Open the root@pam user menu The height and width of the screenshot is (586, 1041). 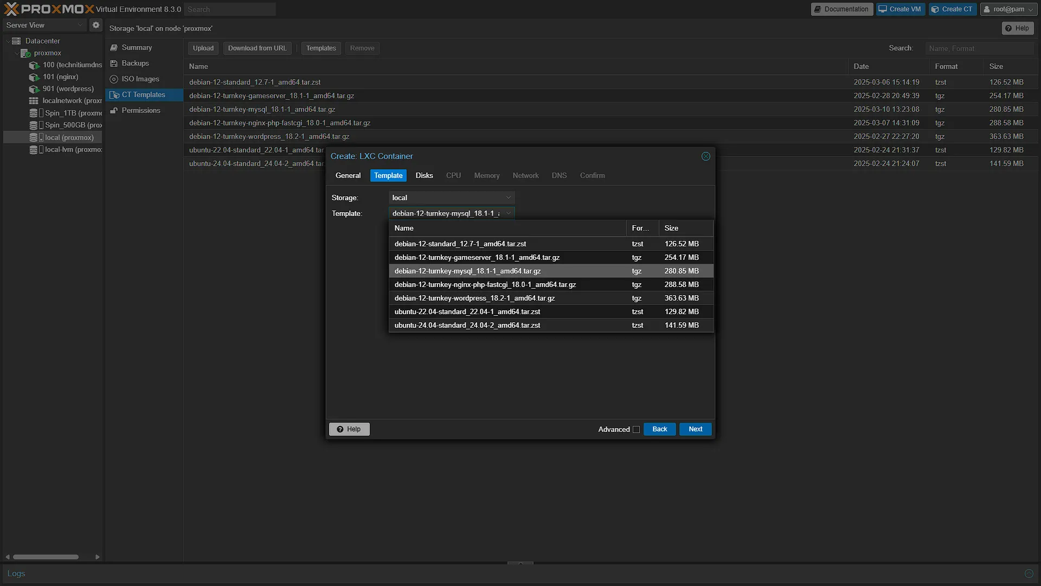tap(1008, 9)
